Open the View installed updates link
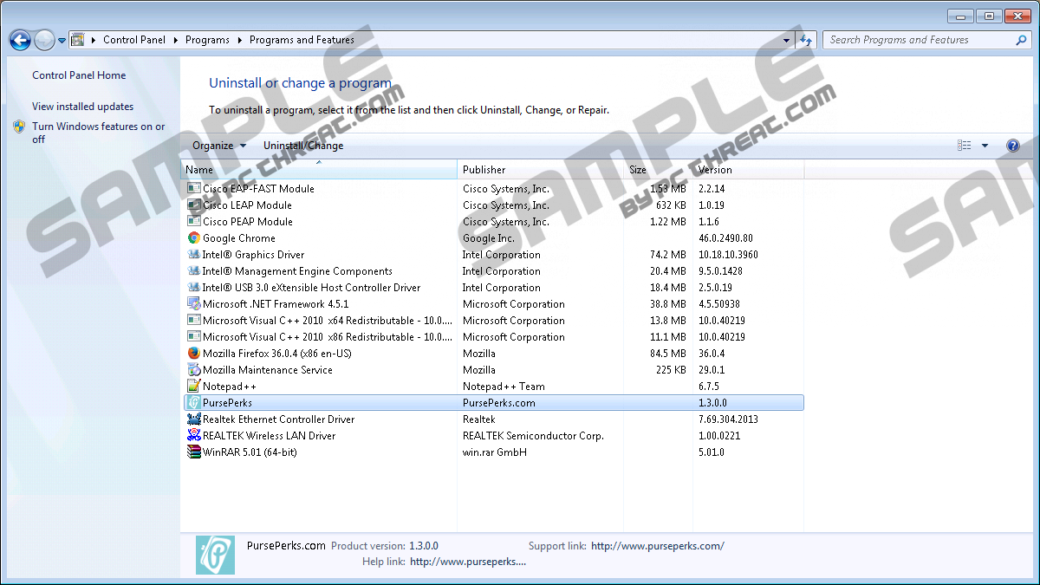Screen dimensions: 1040x585 tap(83, 107)
